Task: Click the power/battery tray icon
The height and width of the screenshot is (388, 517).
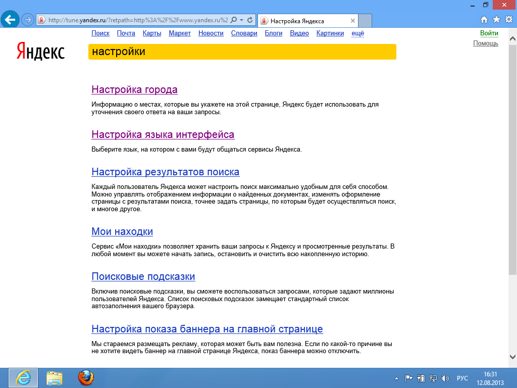Action: pyautogui.click(x=421, y=378)
